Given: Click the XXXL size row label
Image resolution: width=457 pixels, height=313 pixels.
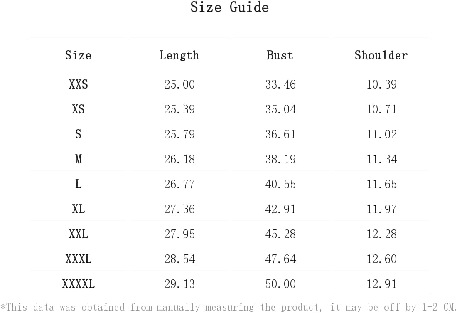Looking at the screenshot, I should [x=79, y=259].
